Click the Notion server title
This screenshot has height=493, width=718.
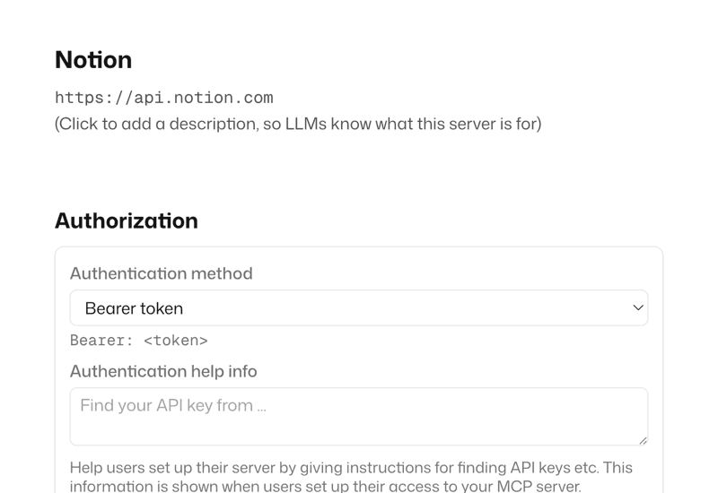point(93,60)
